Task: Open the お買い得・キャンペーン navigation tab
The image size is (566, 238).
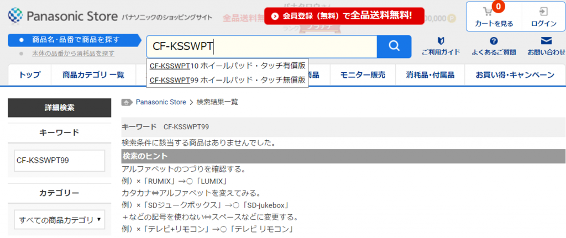Action: point(515,75)
